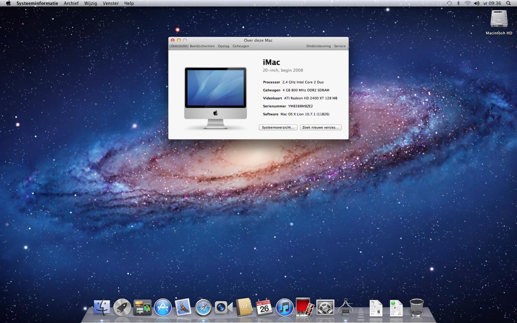Open the App Store Dock icon
Image resolution: width=517 pixels, height=323 pixels.
pyautogui.click(x=163, y=307)
